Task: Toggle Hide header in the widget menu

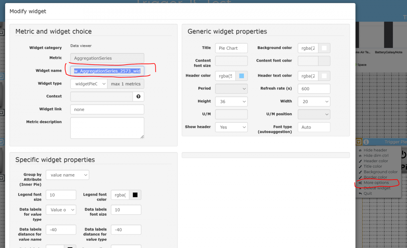Action: pyautogui.click(x=375, y=150)
